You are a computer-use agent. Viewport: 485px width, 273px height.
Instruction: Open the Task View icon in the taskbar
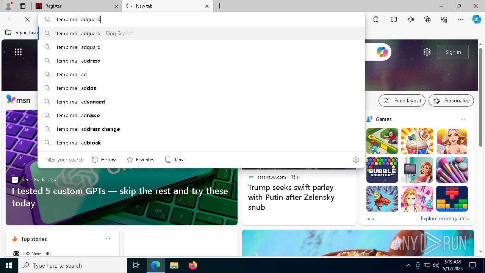tap(136, 265)
